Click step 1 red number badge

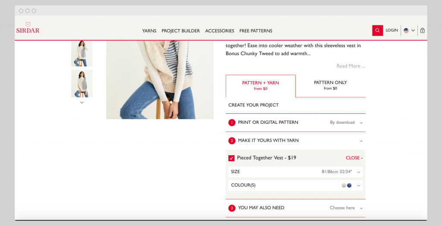pos(232,122)
